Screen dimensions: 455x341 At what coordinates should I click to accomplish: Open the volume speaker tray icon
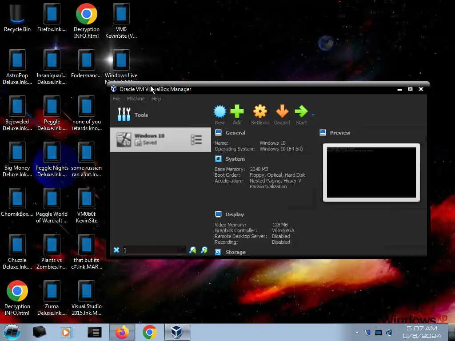389,333
